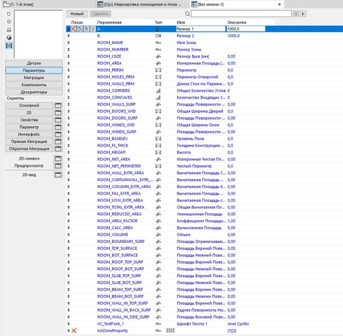This screenshot has width=343, height=336.
Task: Toggle the Unique flag (U) on row A
Action: (x=93, y=29)
